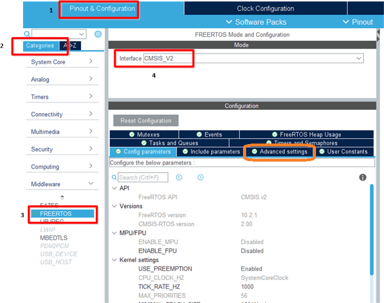The width and height of the screenshot is (384, 303).
Task: Expand the Analog category
Action: pyautogui.click(x=63, y=79)
